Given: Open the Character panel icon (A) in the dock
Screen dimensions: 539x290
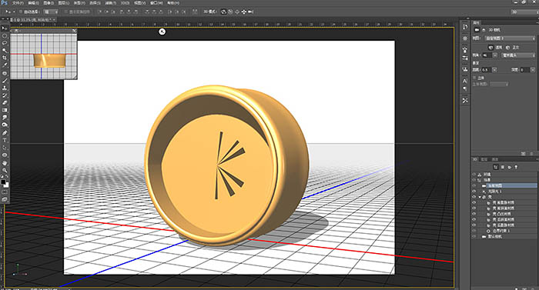Looking at the screenshot, I should click(465, 81).
